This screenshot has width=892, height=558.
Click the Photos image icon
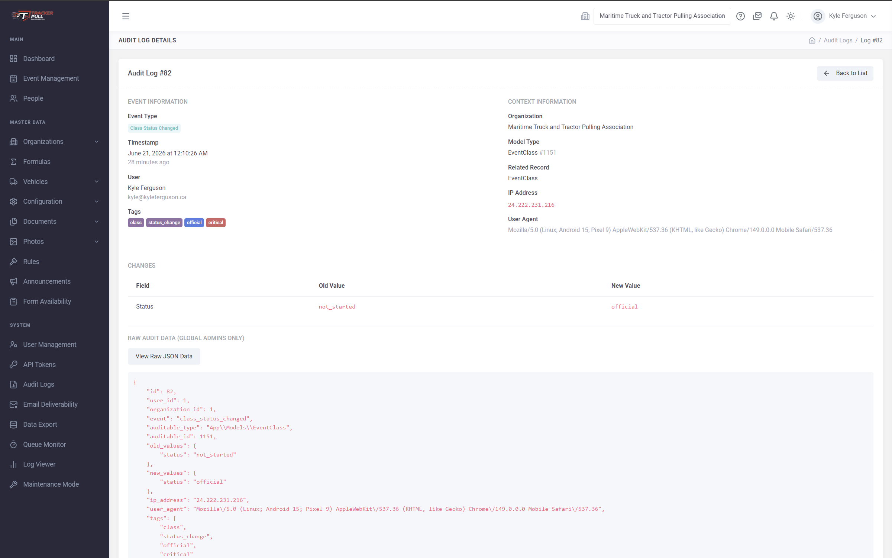pyautogui.click(x=13, y=242)
